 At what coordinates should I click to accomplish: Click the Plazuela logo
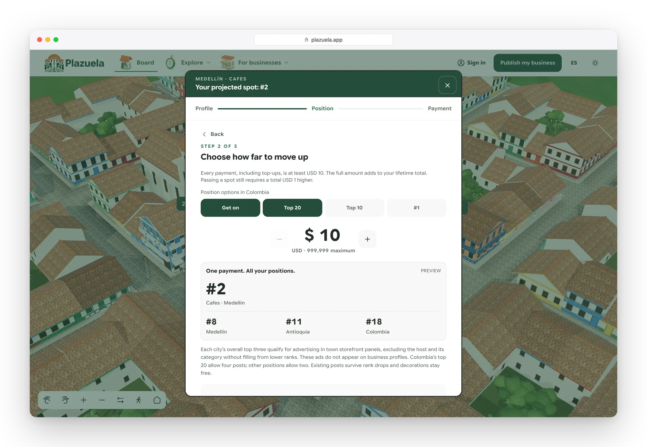(74, 63)
